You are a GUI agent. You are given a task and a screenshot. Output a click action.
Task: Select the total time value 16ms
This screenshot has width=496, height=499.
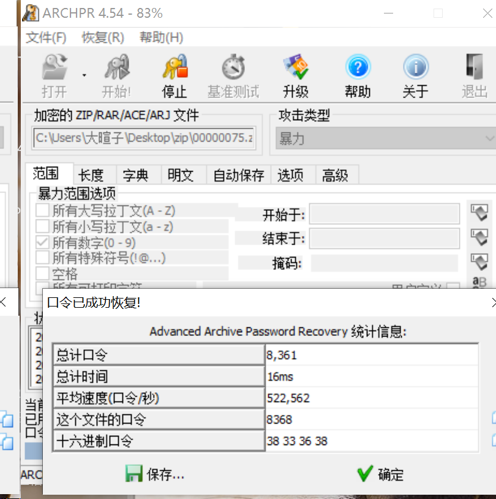click(280, 377)
